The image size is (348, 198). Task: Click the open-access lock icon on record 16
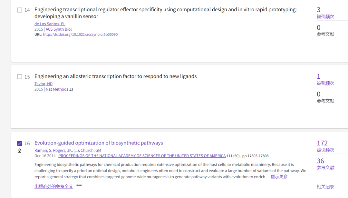click(x=20, y=151)
